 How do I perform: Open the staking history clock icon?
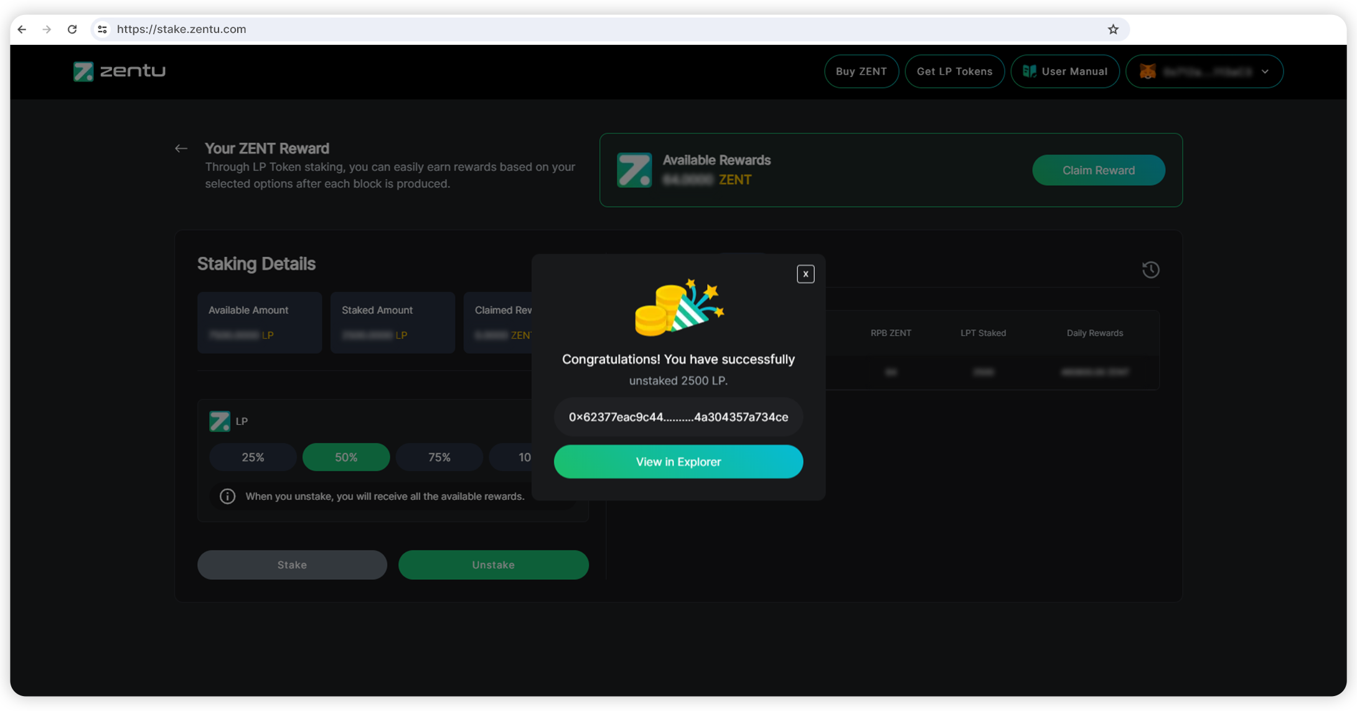1150,270
